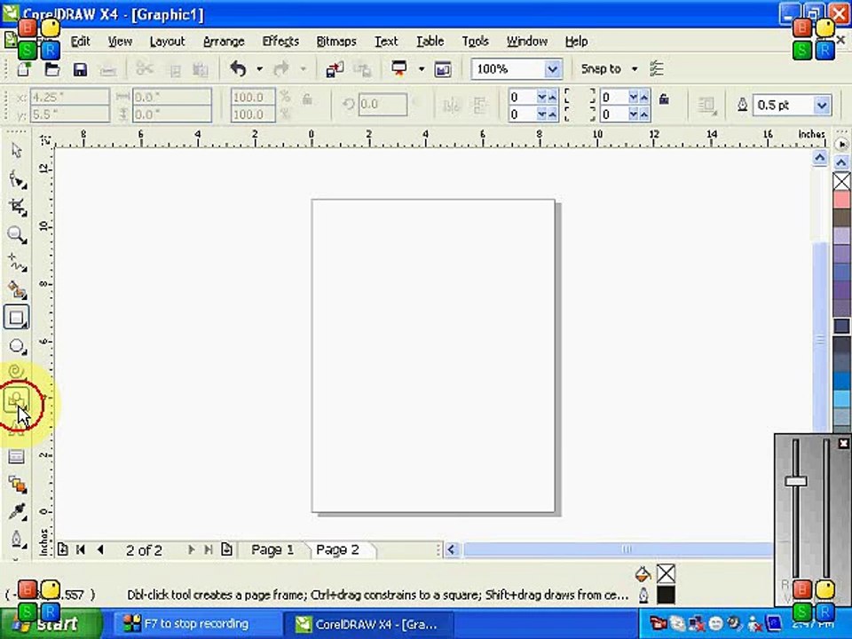Expand the Snap to dropdown
Image resolution: width=852 pixels, height=639 pixels.
pos(634,69)
